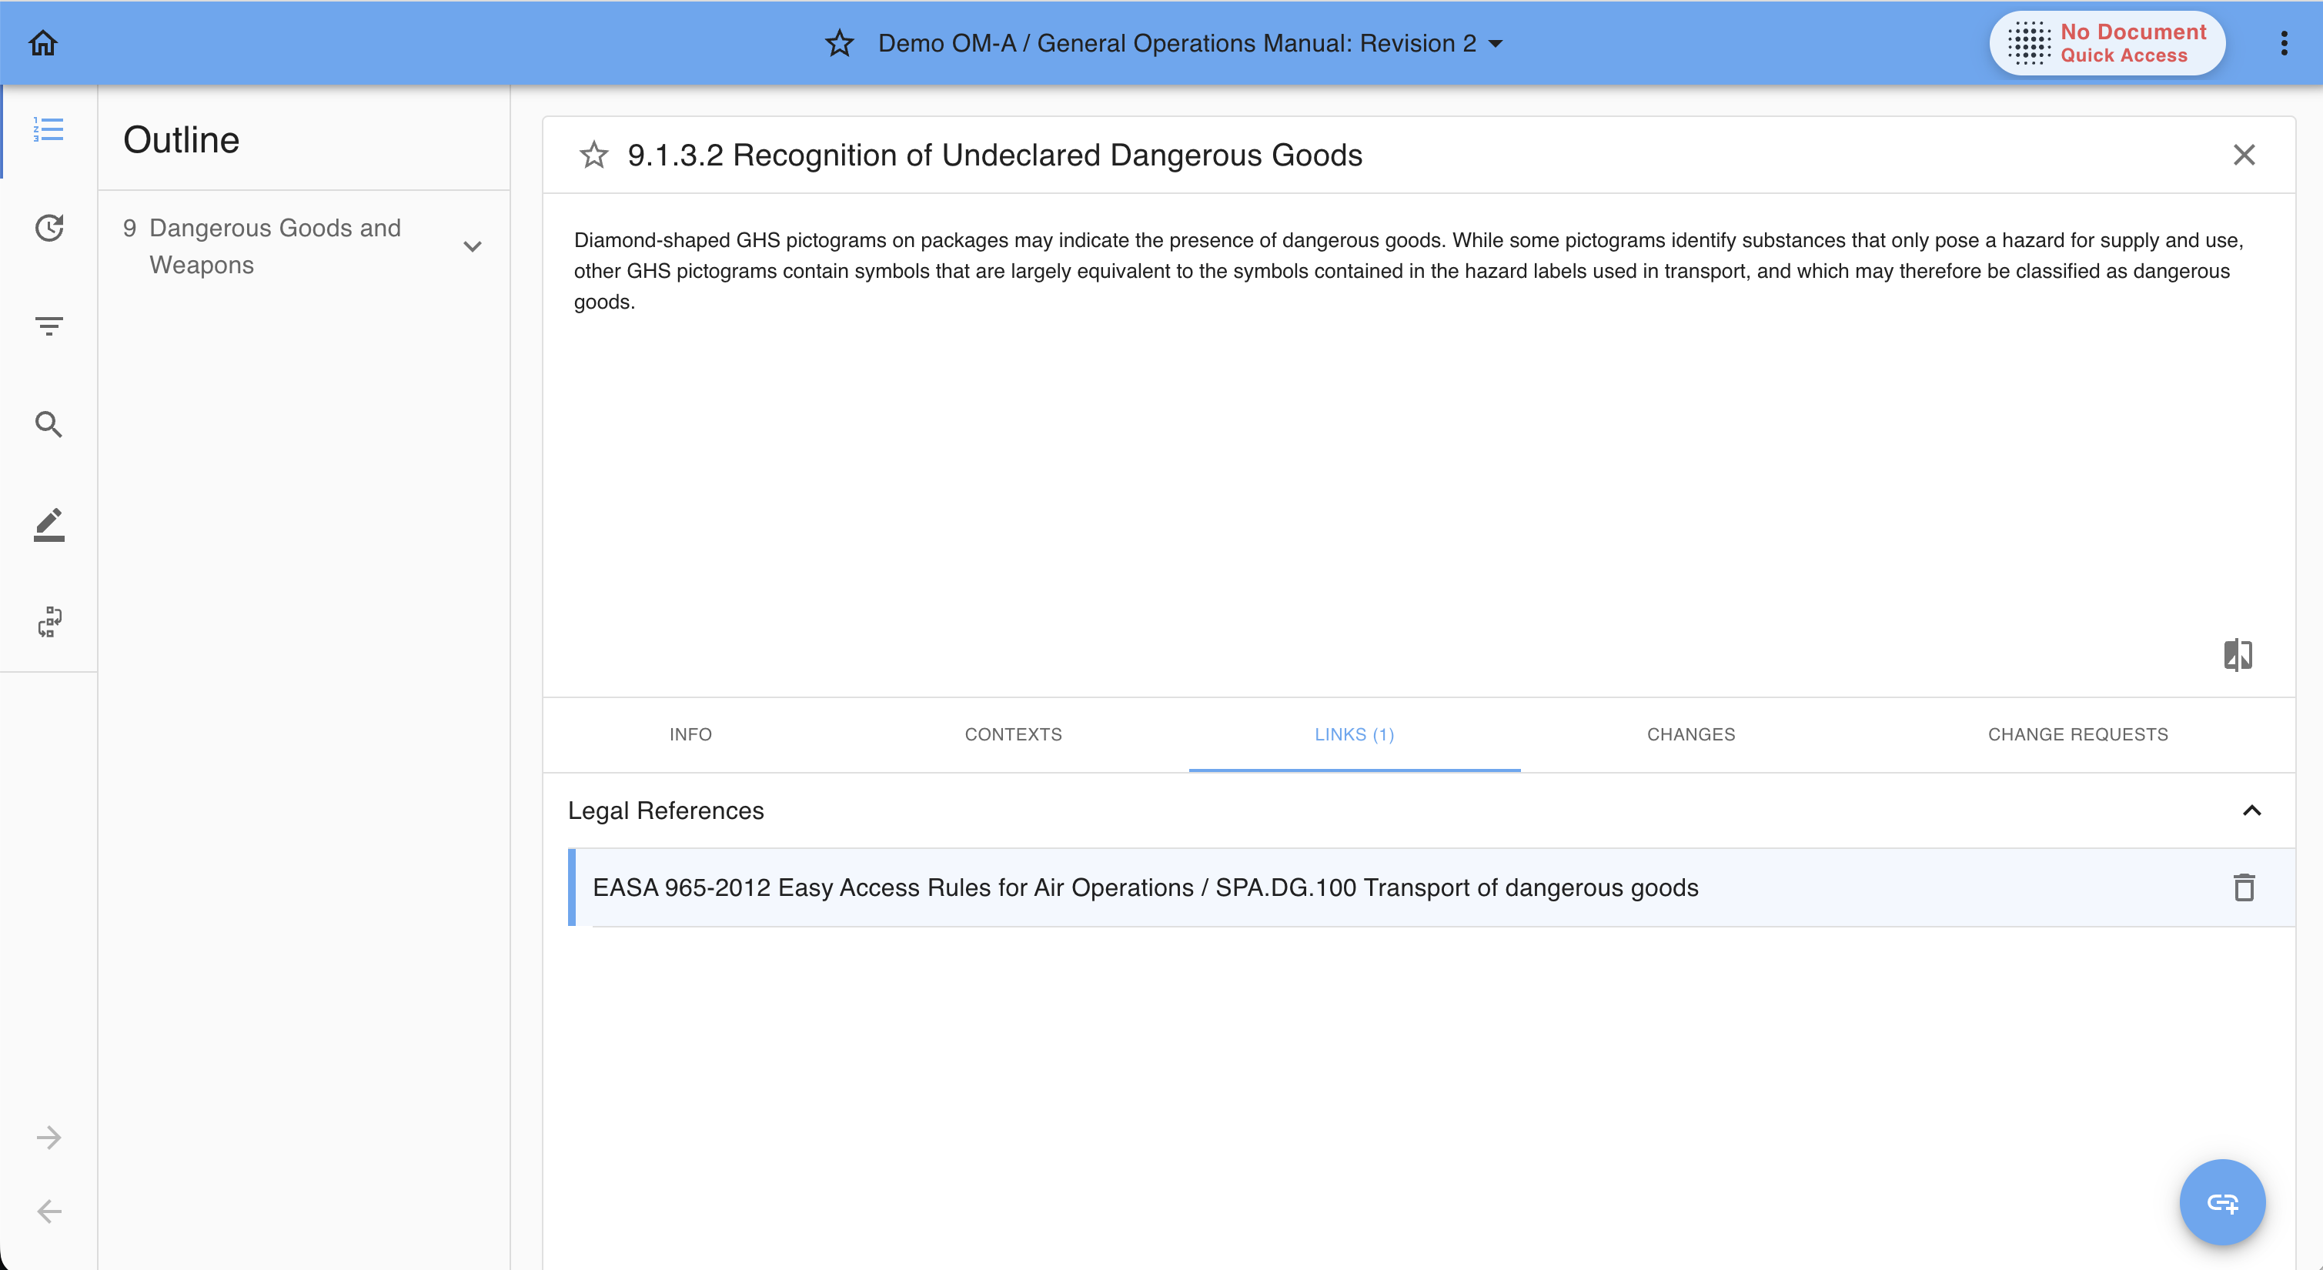Switch to the CHANGE REQUESTS tab
Viewport: 2323px width, 1270px height.
(x=2077, y=734)
